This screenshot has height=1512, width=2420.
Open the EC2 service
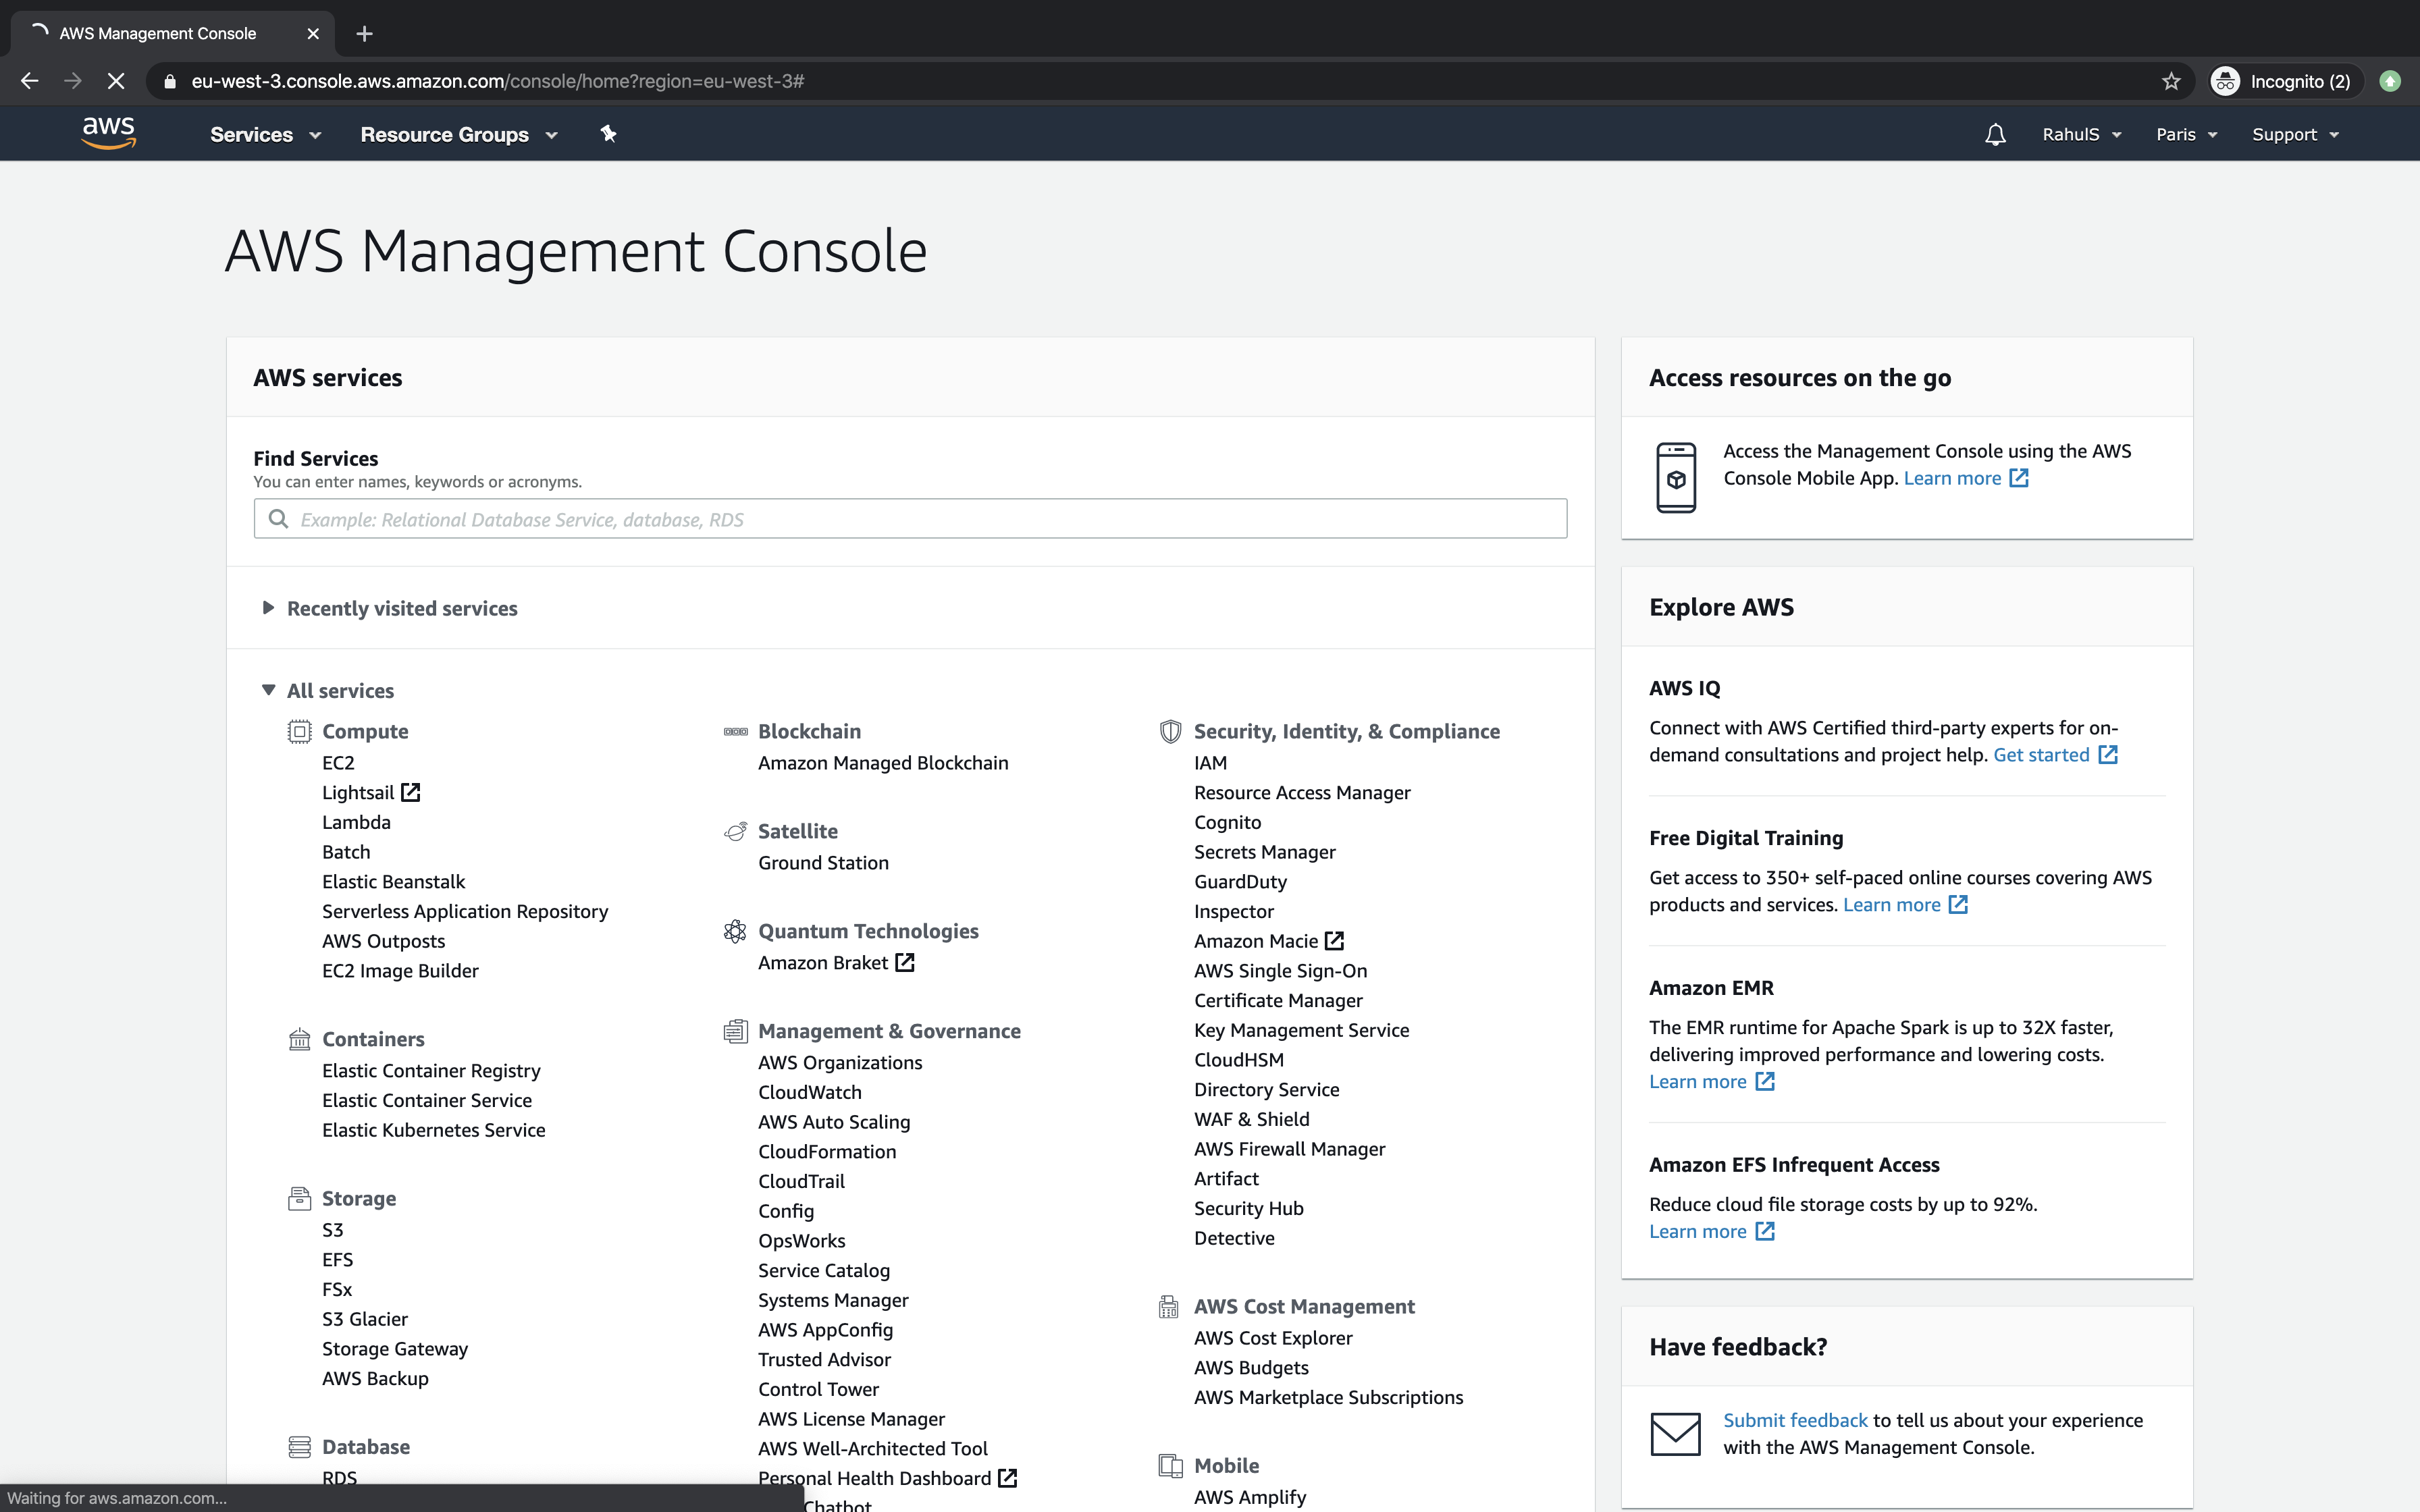[x=338, y=762]
